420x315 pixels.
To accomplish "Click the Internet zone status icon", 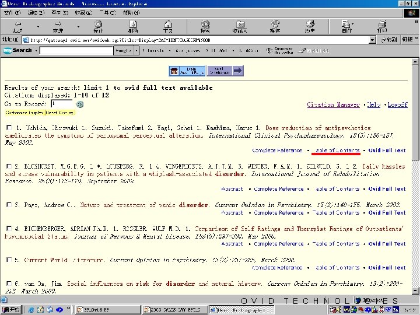I will [358, 300].
